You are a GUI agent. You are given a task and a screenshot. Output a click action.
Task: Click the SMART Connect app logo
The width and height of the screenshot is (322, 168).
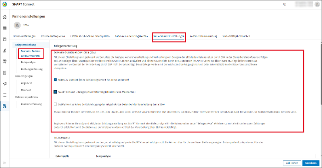point(5,4)
